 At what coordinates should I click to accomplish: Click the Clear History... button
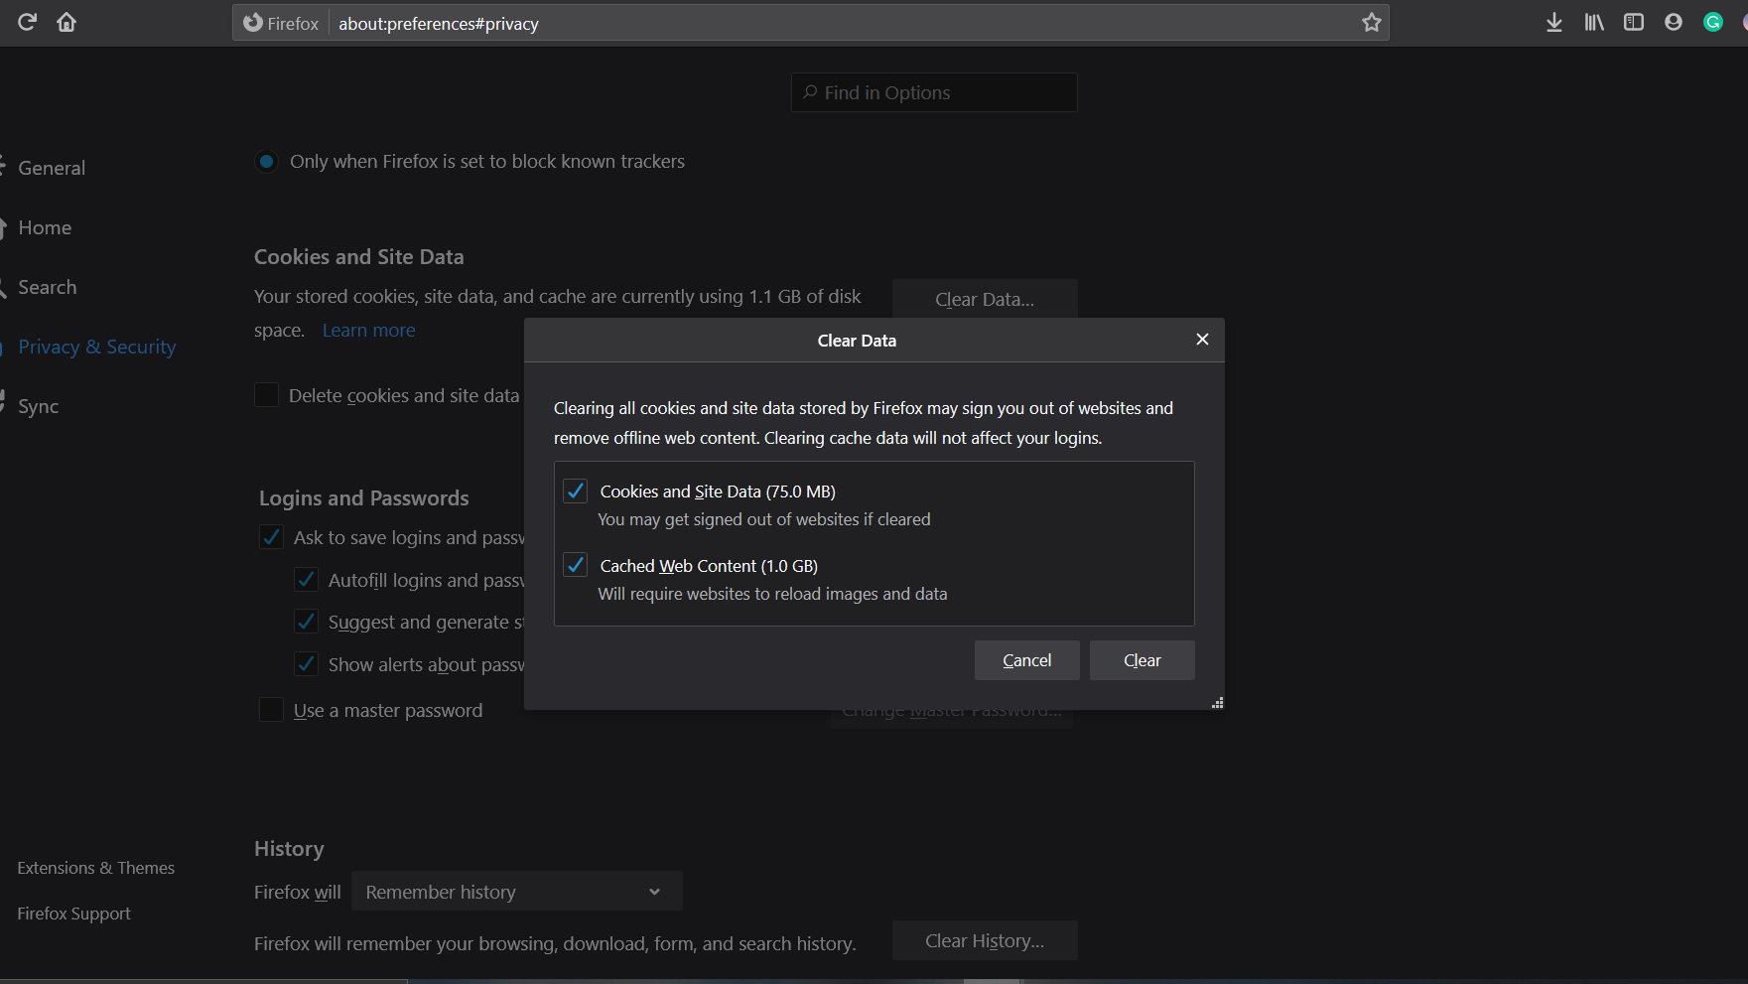point(985,940)
